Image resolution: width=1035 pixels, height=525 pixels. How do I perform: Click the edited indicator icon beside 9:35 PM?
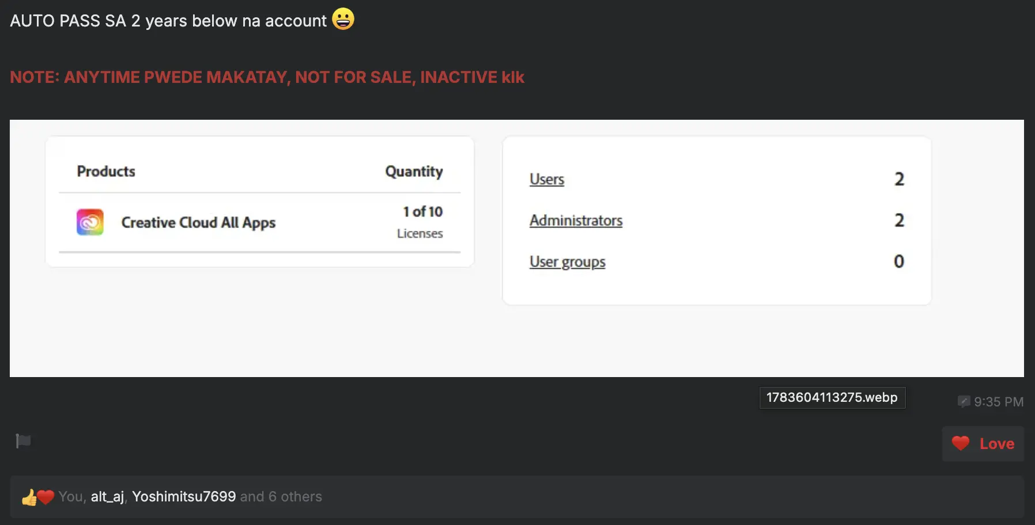point(964,401)
